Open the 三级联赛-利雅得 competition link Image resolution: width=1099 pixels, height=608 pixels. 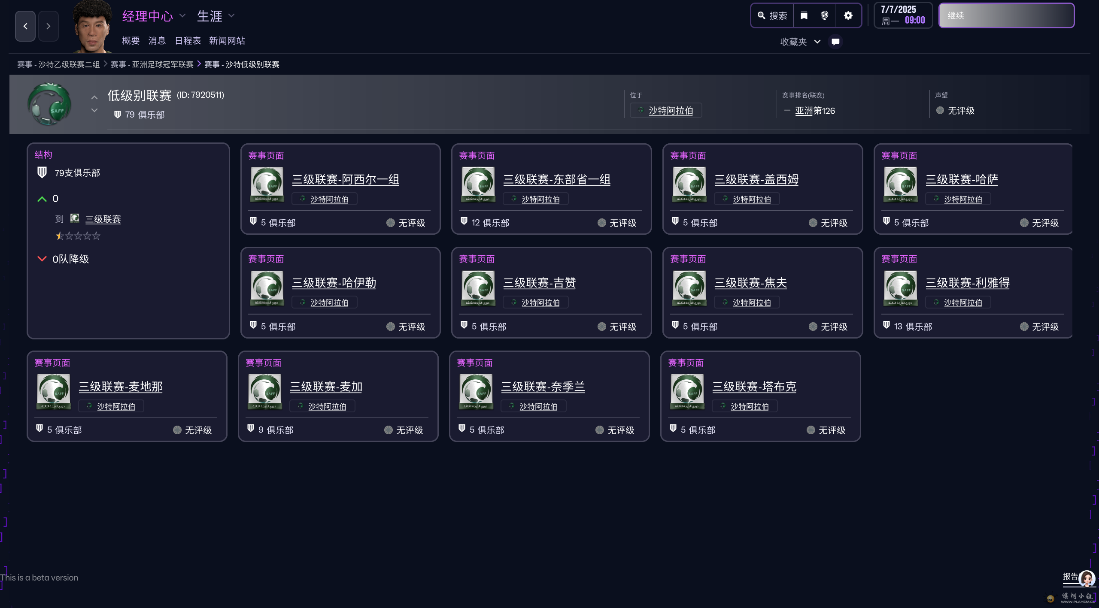[x=967, y=283]
